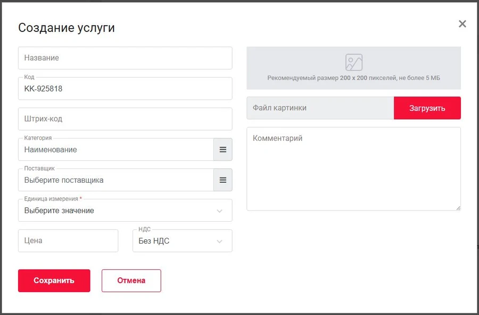This screenshot has width=479, height=315.
Task: Select the Категория Наименование field
Action: (x=115, y=150)
